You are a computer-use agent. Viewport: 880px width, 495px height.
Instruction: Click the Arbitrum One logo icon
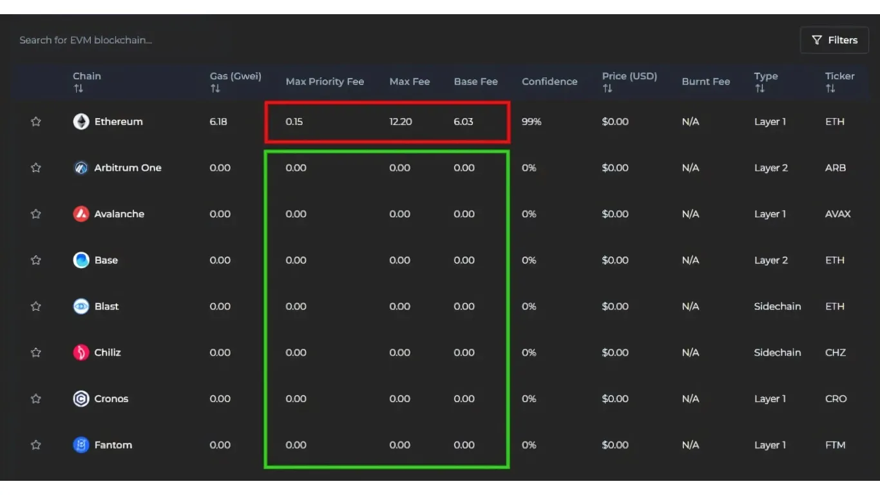[81, 168]
